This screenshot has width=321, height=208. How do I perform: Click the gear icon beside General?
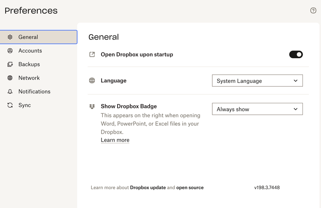tap(10, 37)
